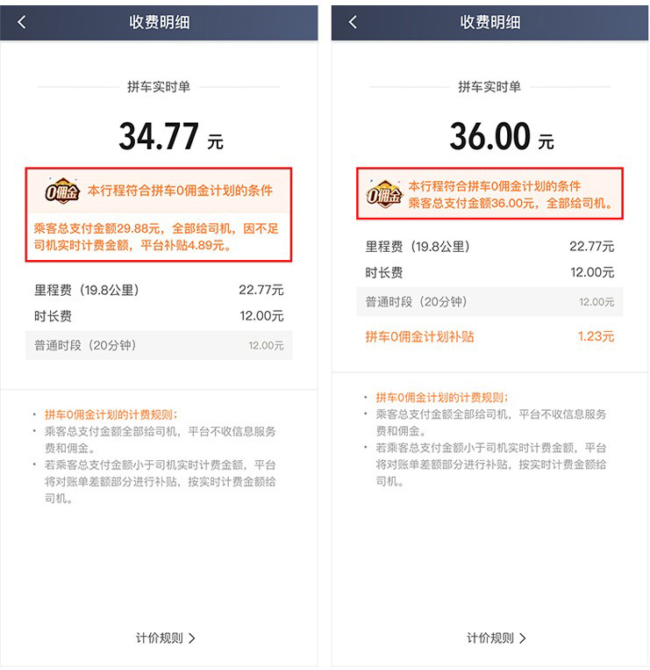The height and width of the screenshot is (670, 650).
Task: Tap the 拼车0佣金计划补贴 1.23元 row
Action: pos(489,336)
